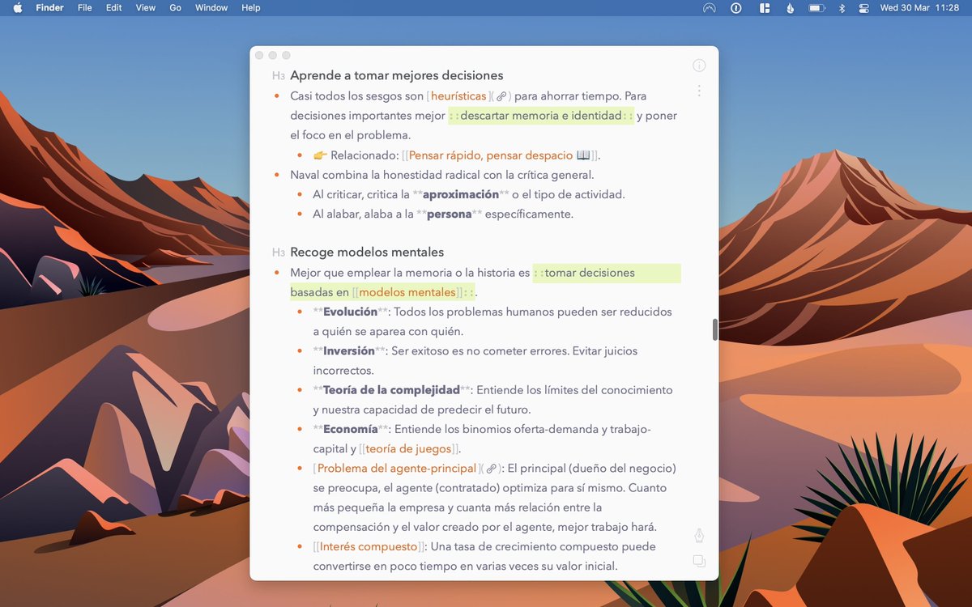Click the bold word Economía
Image resolution: width=972 pixels, height=607 pixels.
coord(350,429)
